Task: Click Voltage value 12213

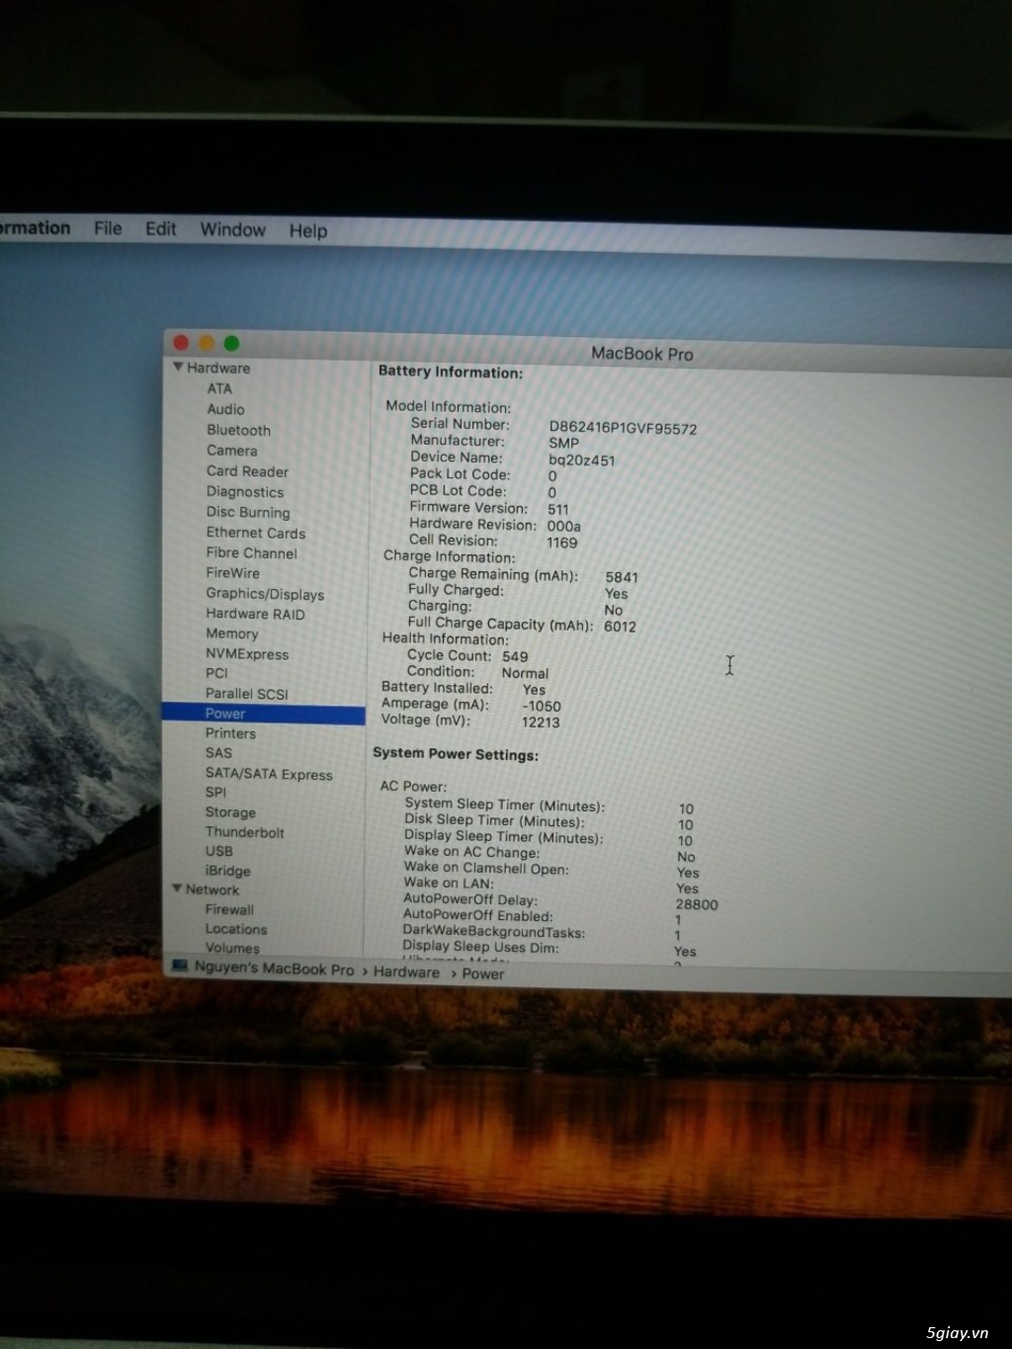Action: tap(541, 722)
